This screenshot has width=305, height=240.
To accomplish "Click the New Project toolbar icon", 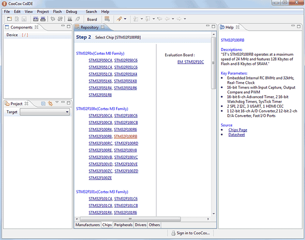I will [9, 19].
